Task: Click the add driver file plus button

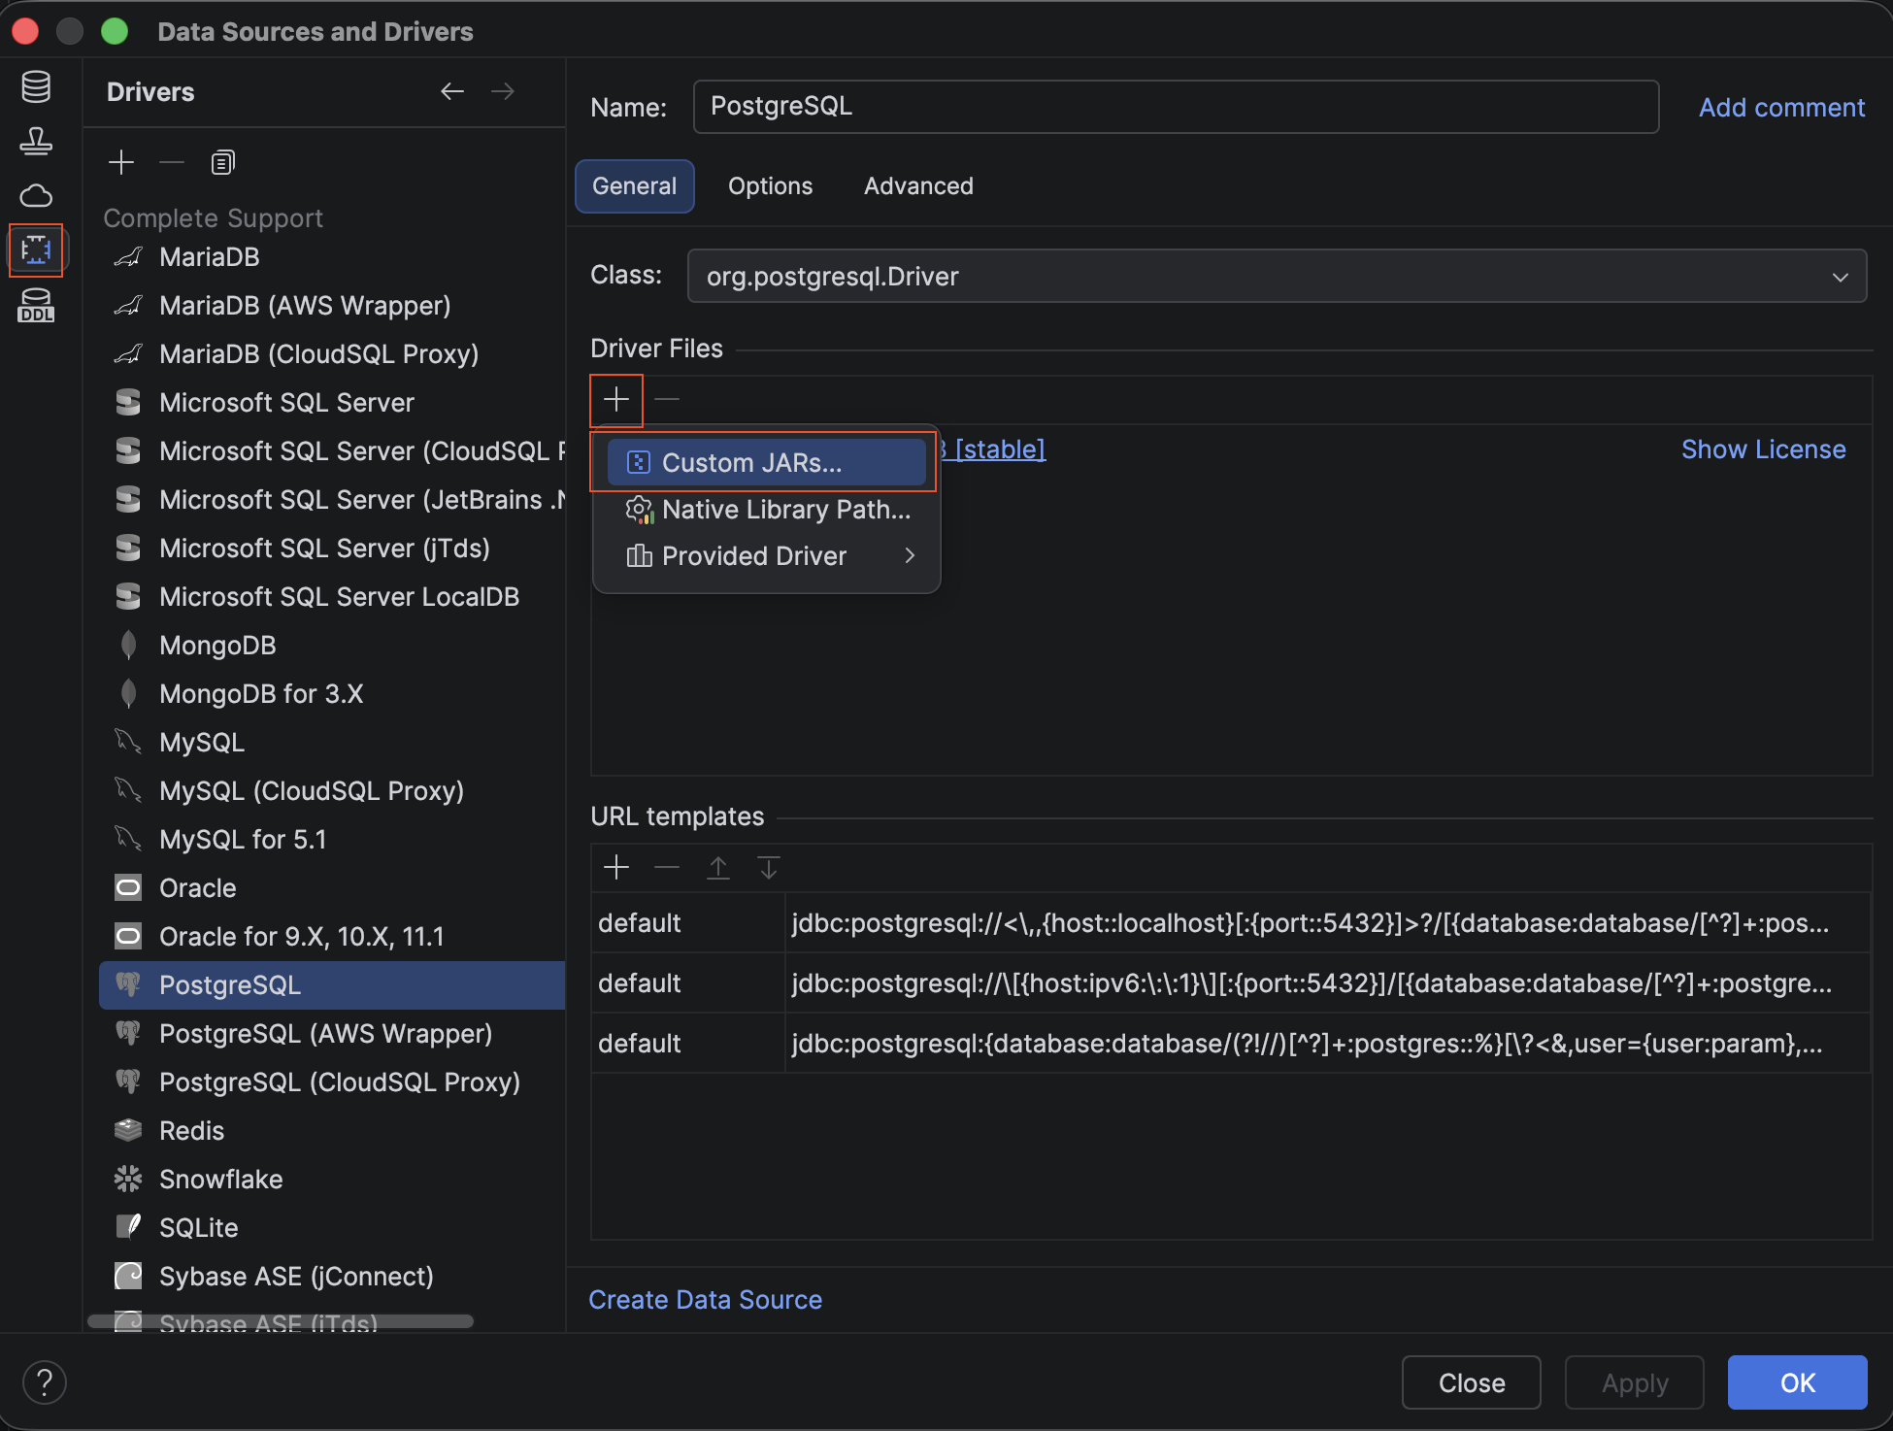Action: pos(616,399)
